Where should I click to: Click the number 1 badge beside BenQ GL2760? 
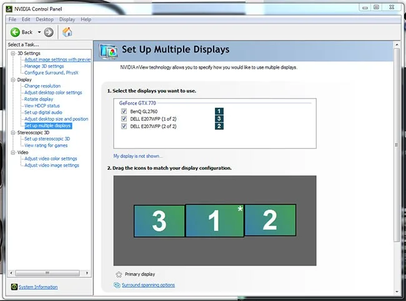click(x=219, y=111)
